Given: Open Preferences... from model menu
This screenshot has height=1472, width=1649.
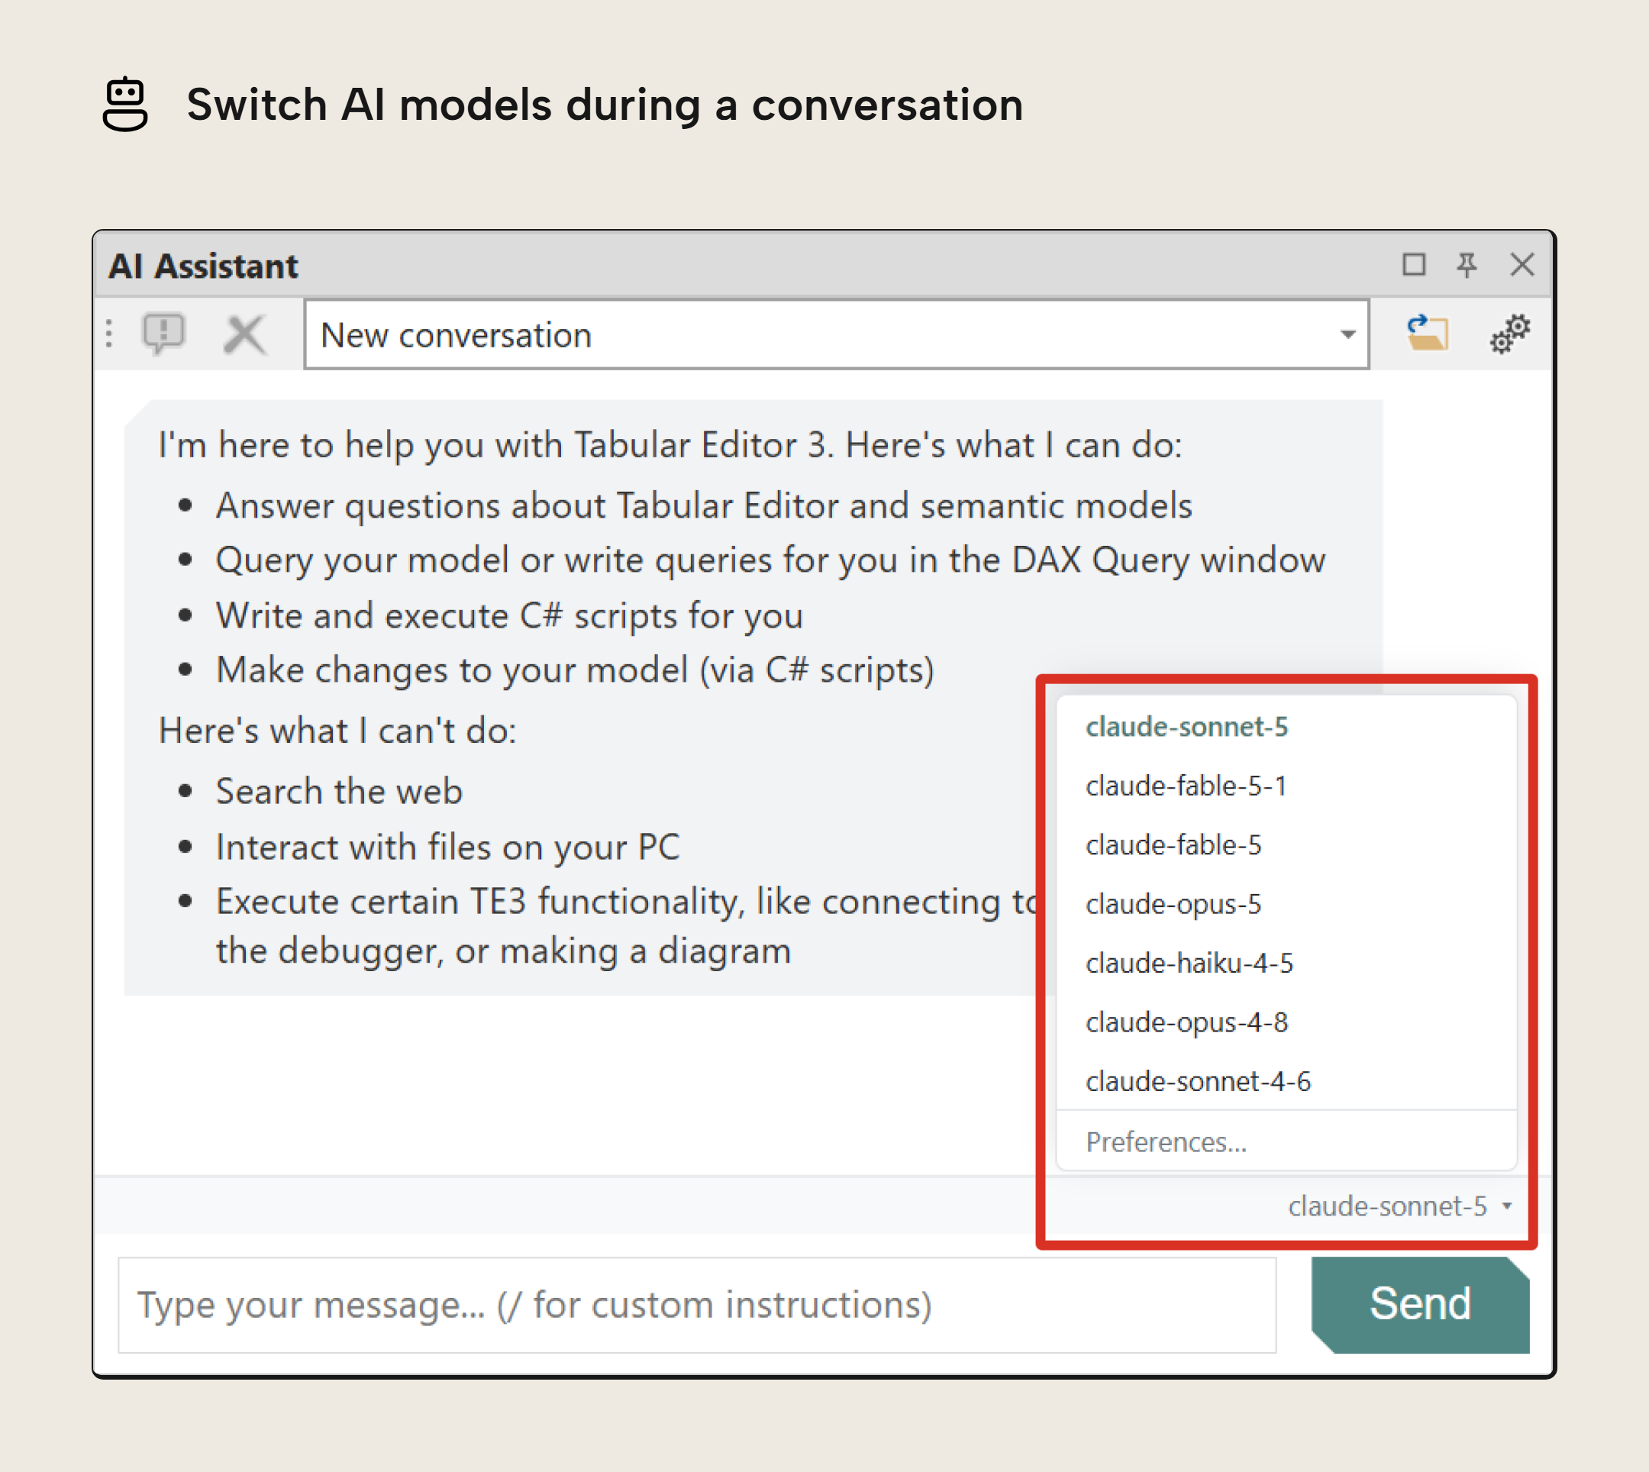Looking at the screenshot, I should [1286, 1141].
